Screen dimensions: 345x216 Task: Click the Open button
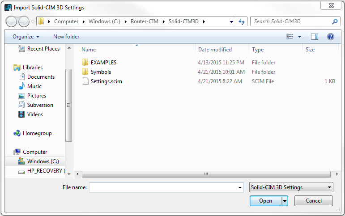pyautogui.click(x=265, y=201)
